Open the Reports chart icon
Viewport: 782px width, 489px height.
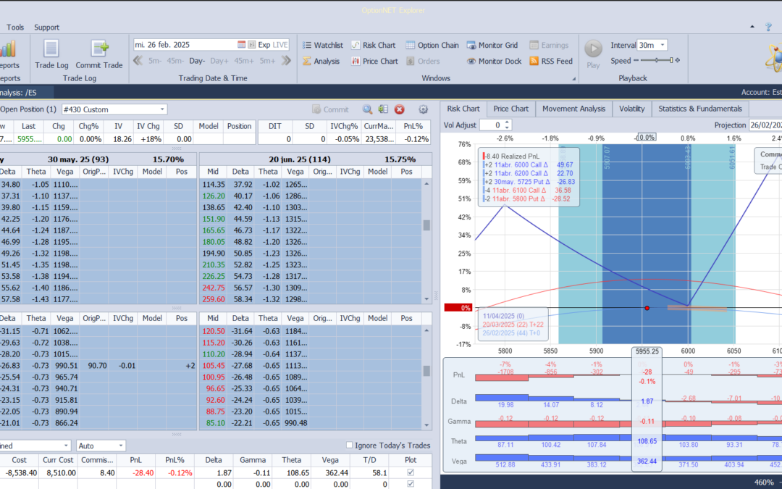[7, 49]
